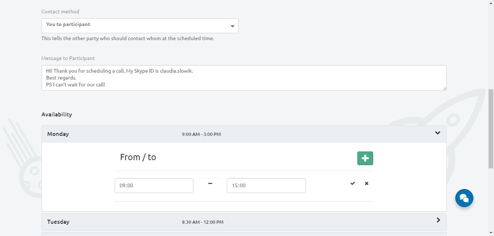Screen dimensions: 494x236
Task: Click the green plus add time slot button
Action: [x=365, y=158]
